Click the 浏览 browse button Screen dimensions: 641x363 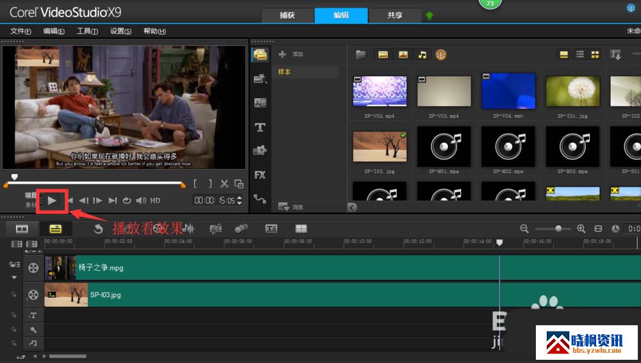[290, 207]
